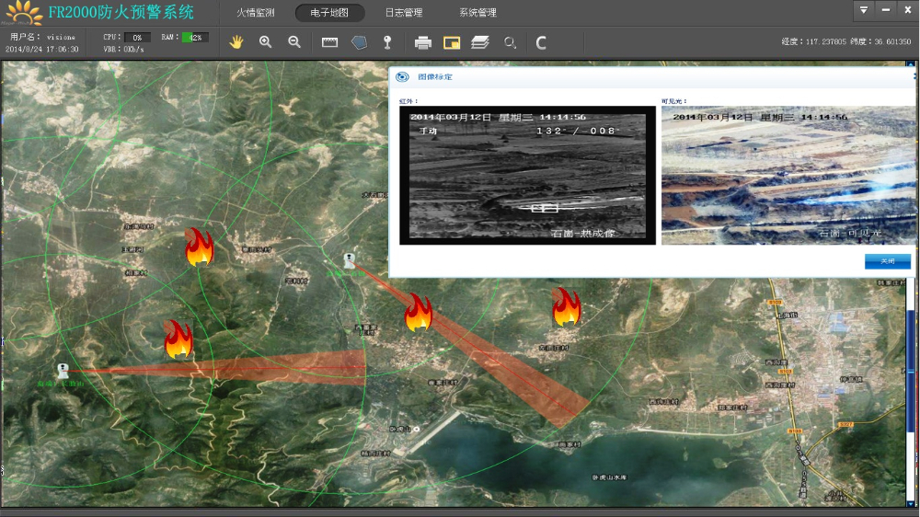Click the fire marker in the upper-left map area
This screenshot has height=517, width=920.
(200, 247)
